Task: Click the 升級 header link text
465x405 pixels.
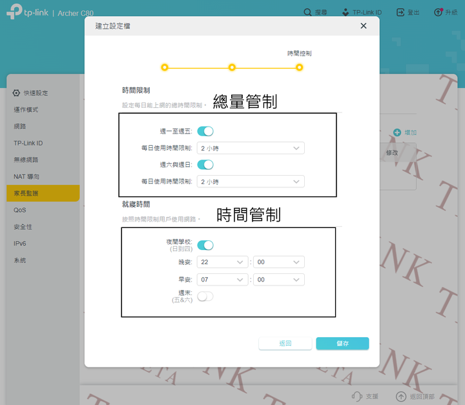Action: tap(451, 12)
